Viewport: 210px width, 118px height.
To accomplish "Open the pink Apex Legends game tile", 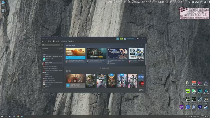I will coord(132,81).
